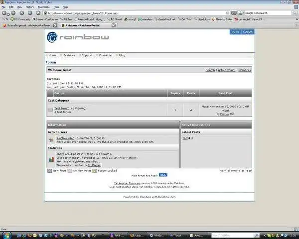Image resolution: width=299 pixels, height=239 pixels.
Task: Click the go-to-last-post icon in Last Post column
Action: [232, 114]
